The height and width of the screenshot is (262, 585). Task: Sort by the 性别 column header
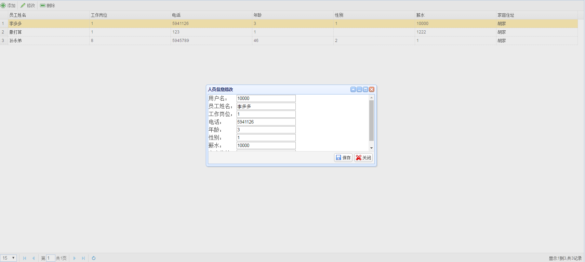click(374, 15)
